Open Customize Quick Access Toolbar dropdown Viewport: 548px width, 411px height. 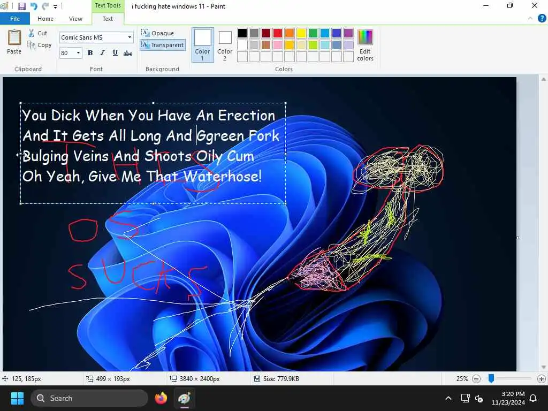coord(55,6)
